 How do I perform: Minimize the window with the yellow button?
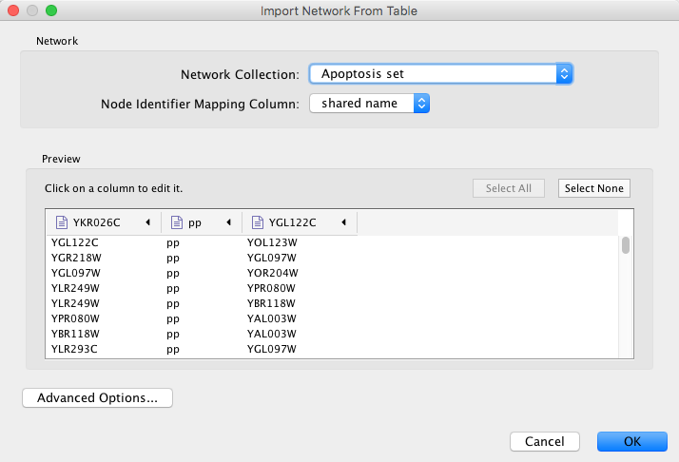32,11
